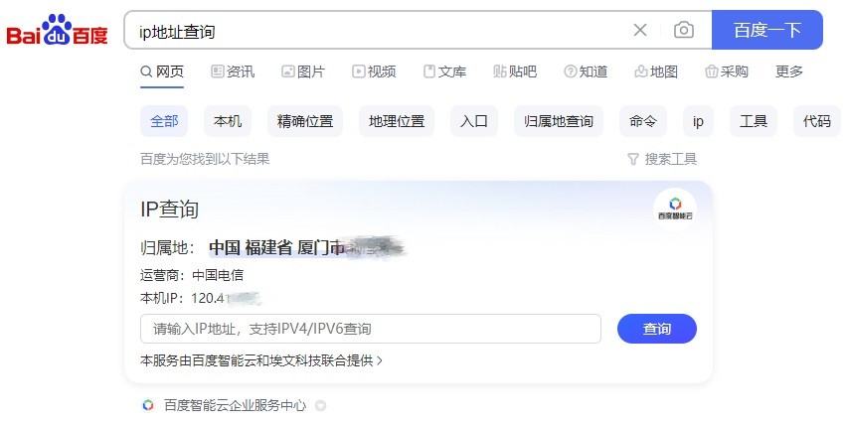Select the 代码 filter chip
This screenshot has height=424, width=844.
tap(817, 121)
